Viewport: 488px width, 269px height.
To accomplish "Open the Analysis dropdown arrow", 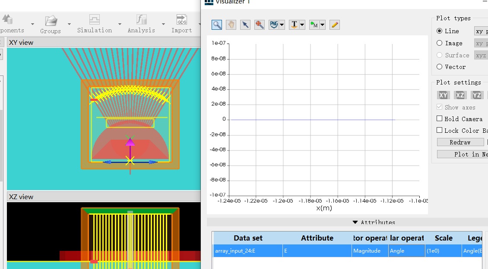I will [x=163, y=24].
